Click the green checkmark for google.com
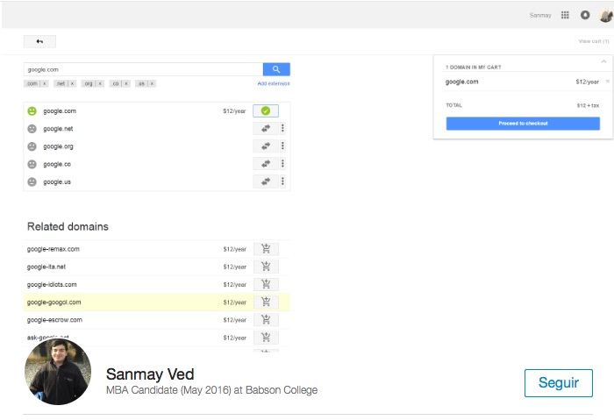Screen dimensions: 614x420 [266, 110]
